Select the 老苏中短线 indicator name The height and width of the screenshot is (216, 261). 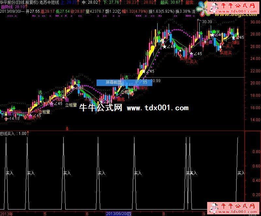click(49, 2)
